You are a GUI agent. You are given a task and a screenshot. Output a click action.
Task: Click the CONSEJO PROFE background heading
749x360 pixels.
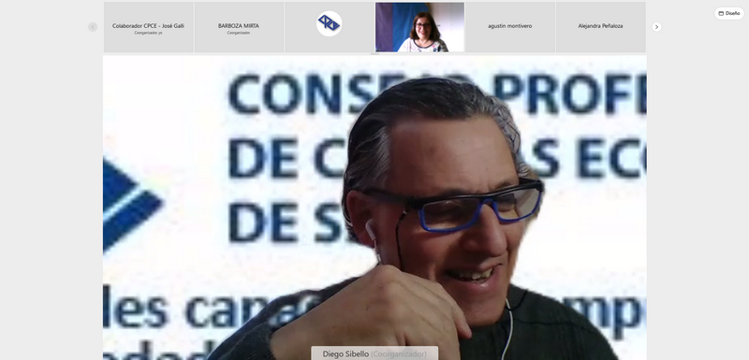pyautogui.click(x=437, y=93)
